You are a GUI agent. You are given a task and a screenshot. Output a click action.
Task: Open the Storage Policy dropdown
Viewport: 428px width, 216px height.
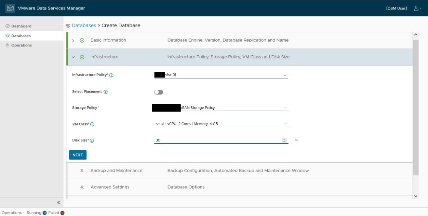(221, 108)
